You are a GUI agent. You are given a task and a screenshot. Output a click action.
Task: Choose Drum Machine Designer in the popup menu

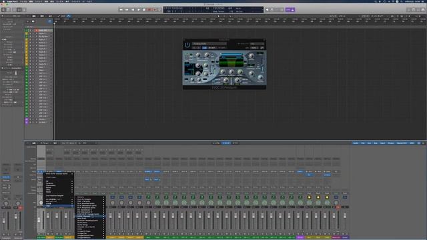(x=59, y=195)
